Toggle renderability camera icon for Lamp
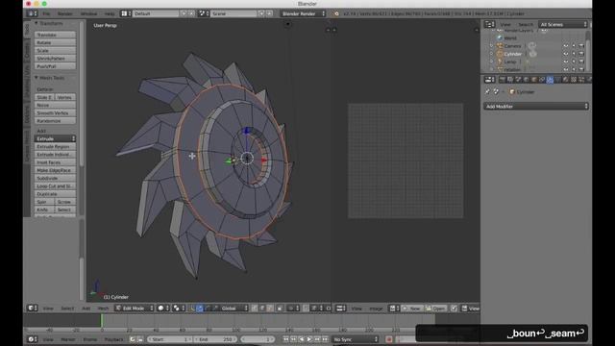This screenshot has height=346, width=615. [x=581, y=62]
